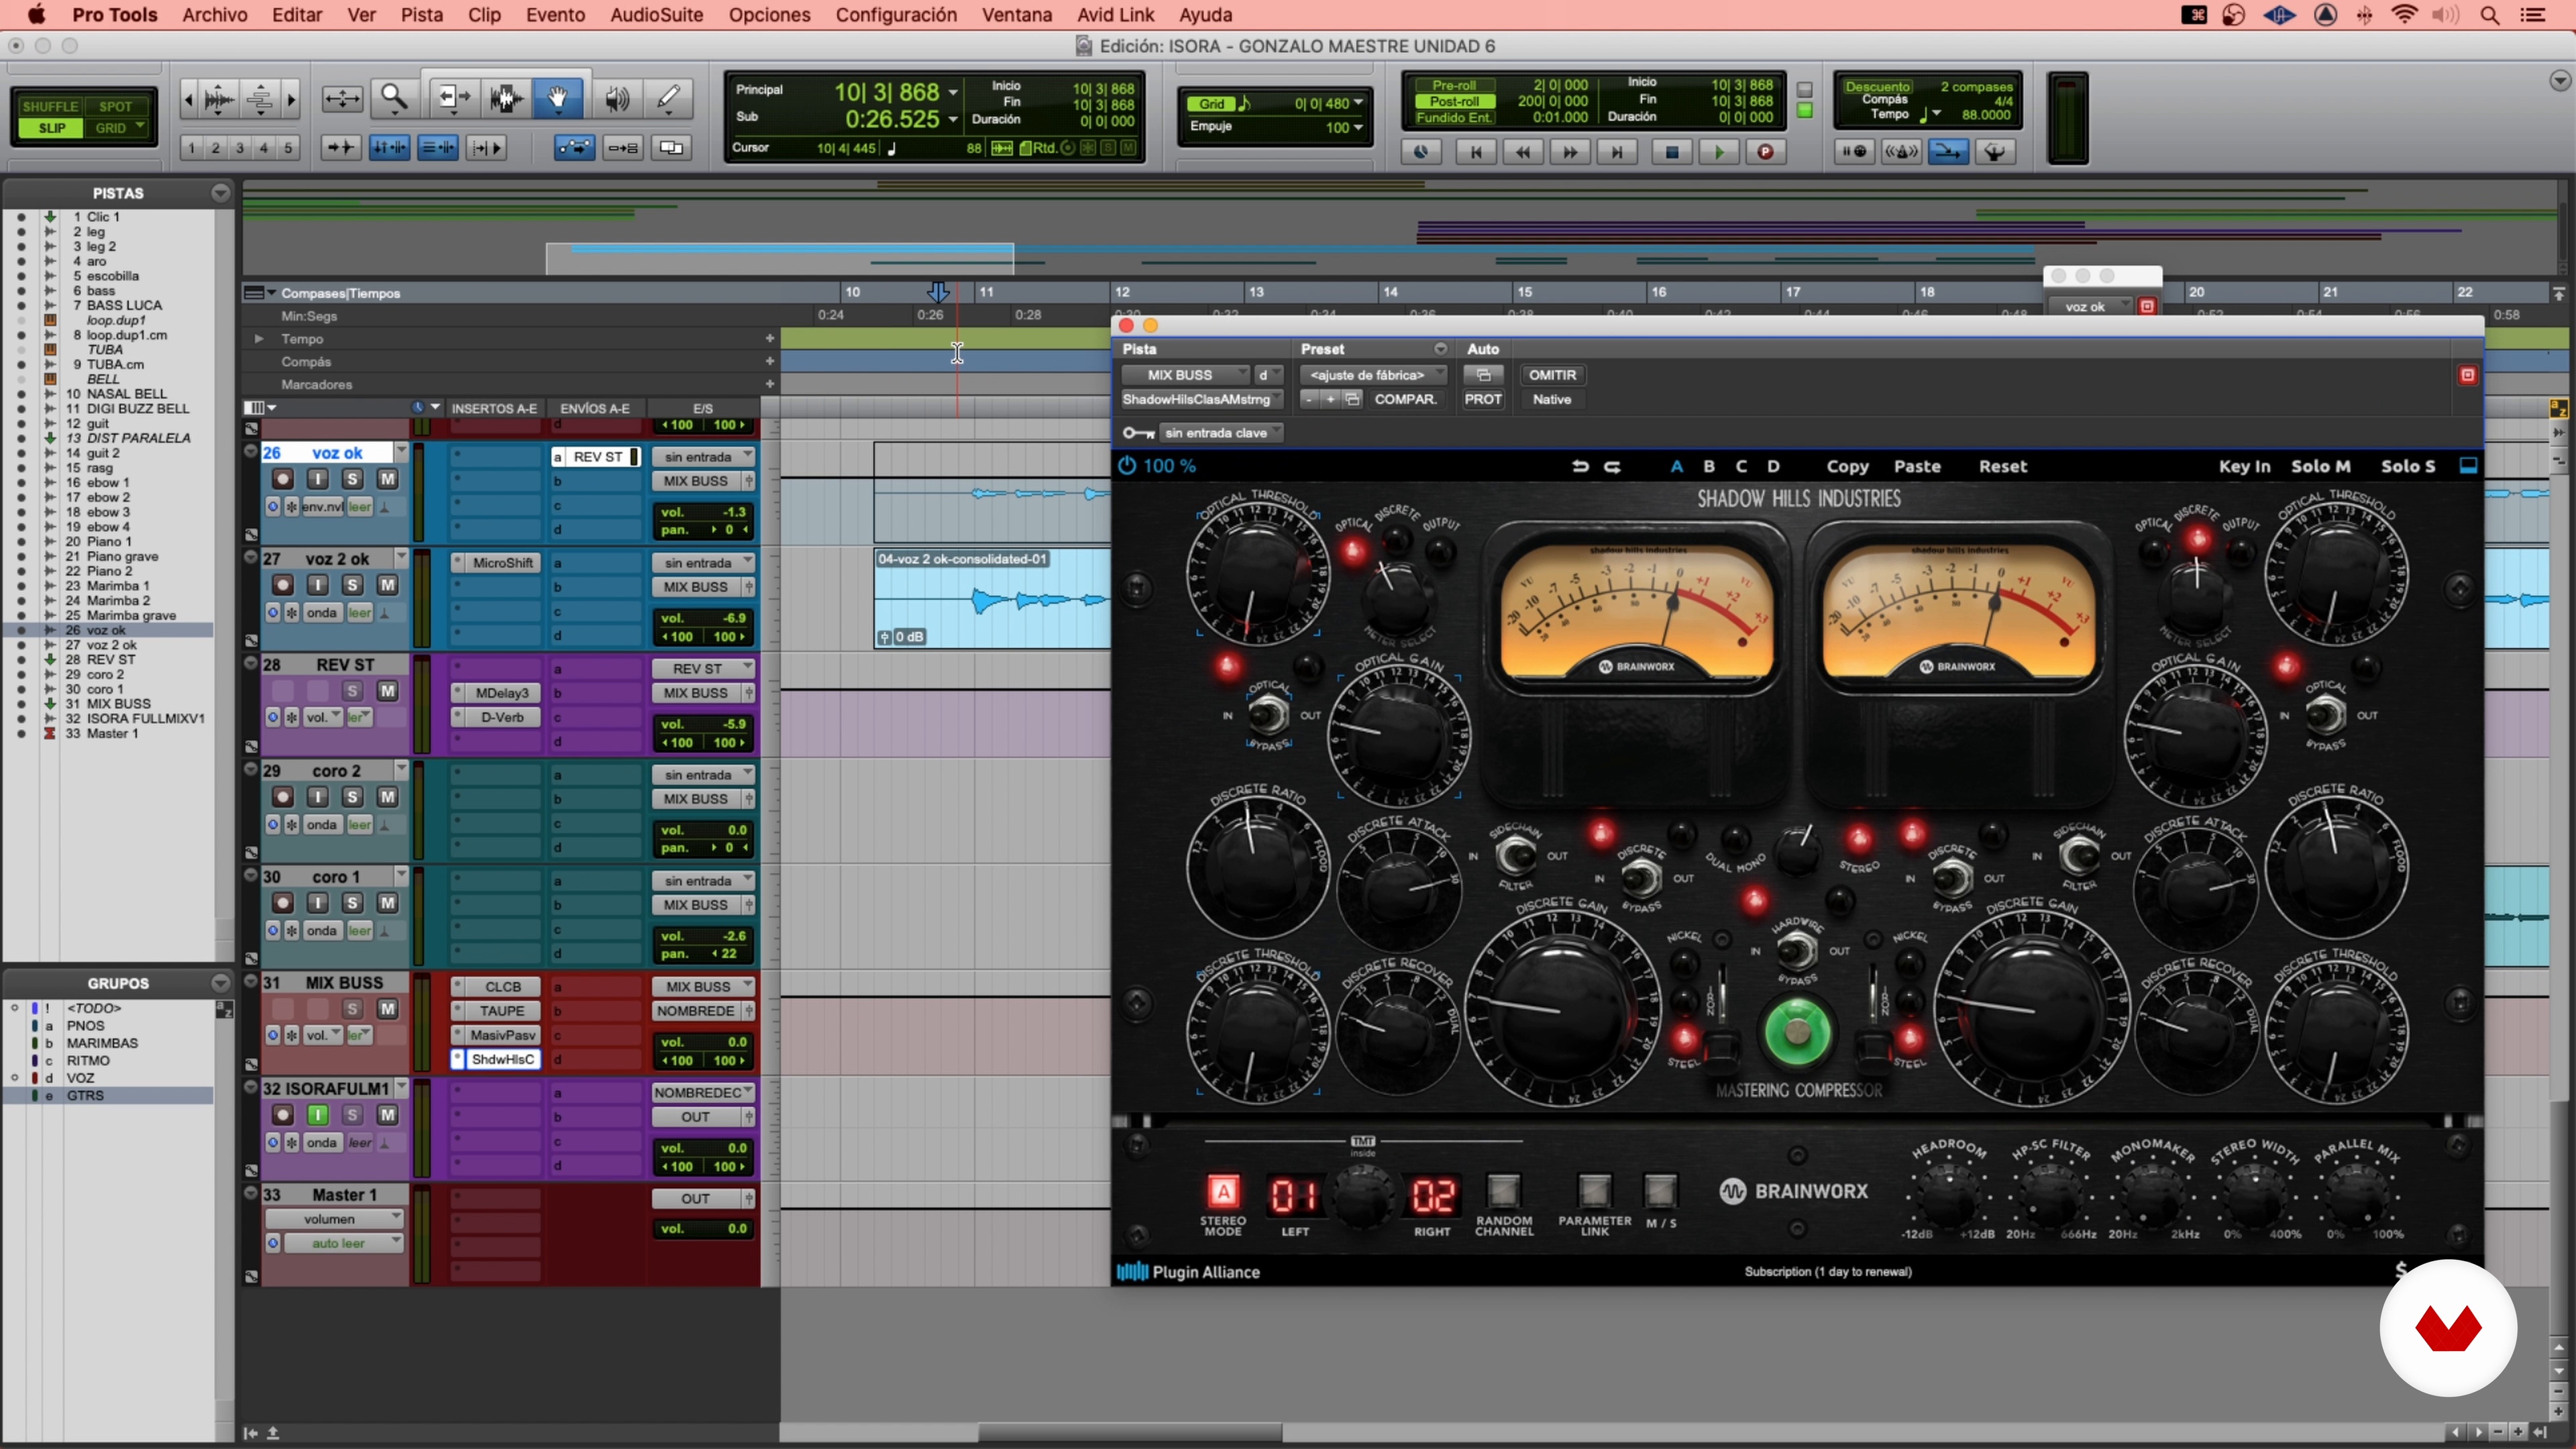Click the Stop transport button

[x=1670, y=152]
